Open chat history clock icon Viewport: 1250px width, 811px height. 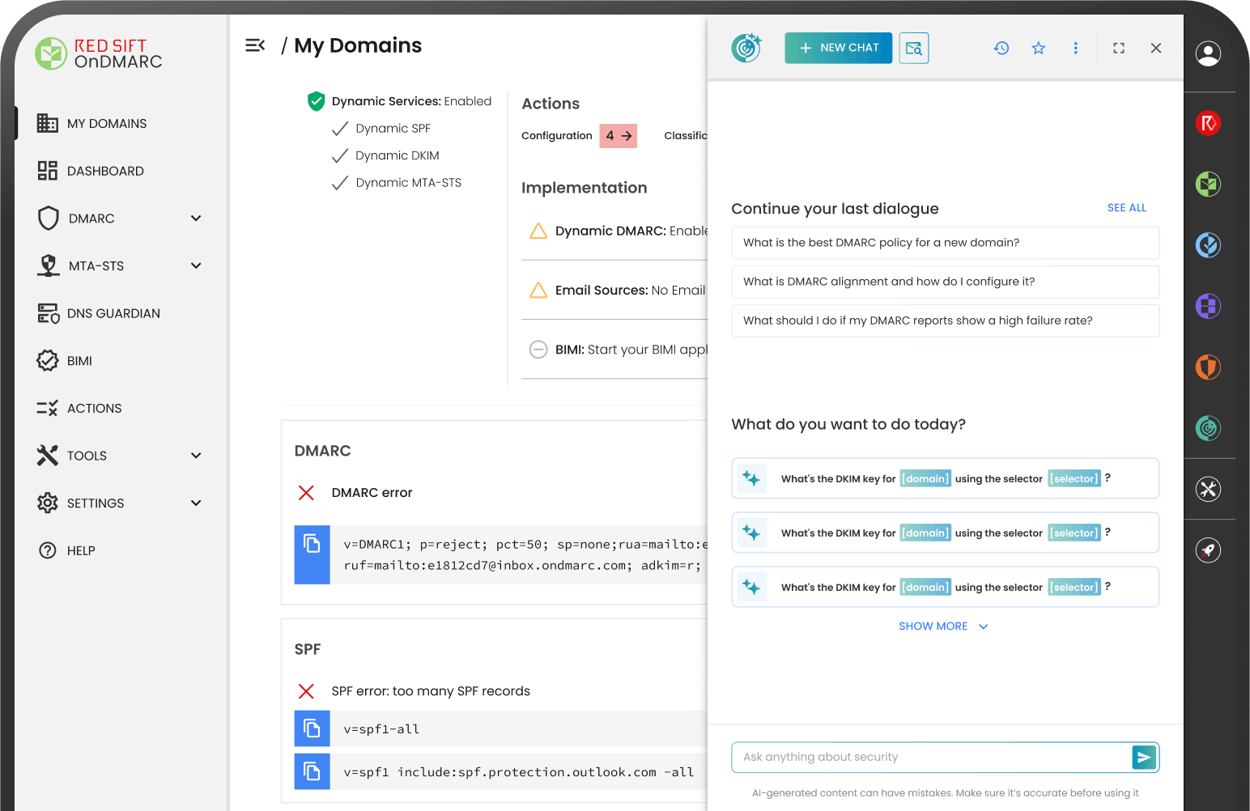1001,48
